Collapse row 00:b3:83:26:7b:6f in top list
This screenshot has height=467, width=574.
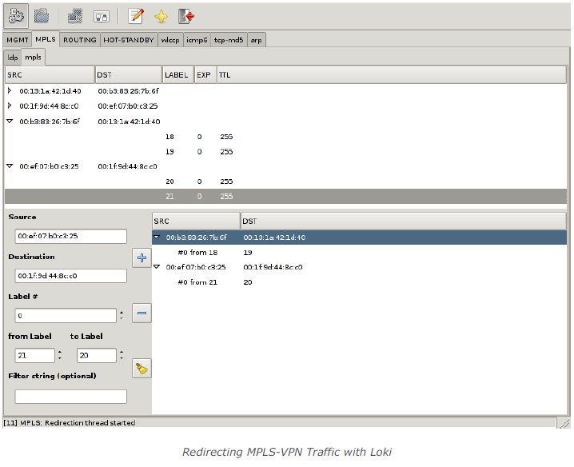(10, 121)
